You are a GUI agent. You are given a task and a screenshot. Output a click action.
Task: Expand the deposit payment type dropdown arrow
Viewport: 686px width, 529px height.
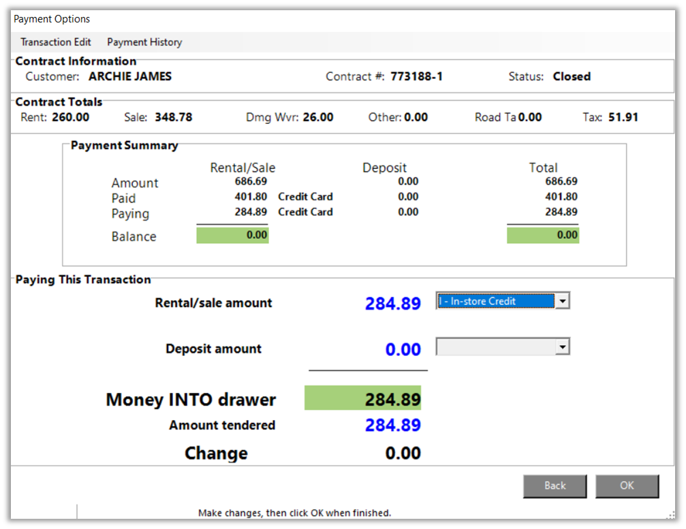click(562, 347)
